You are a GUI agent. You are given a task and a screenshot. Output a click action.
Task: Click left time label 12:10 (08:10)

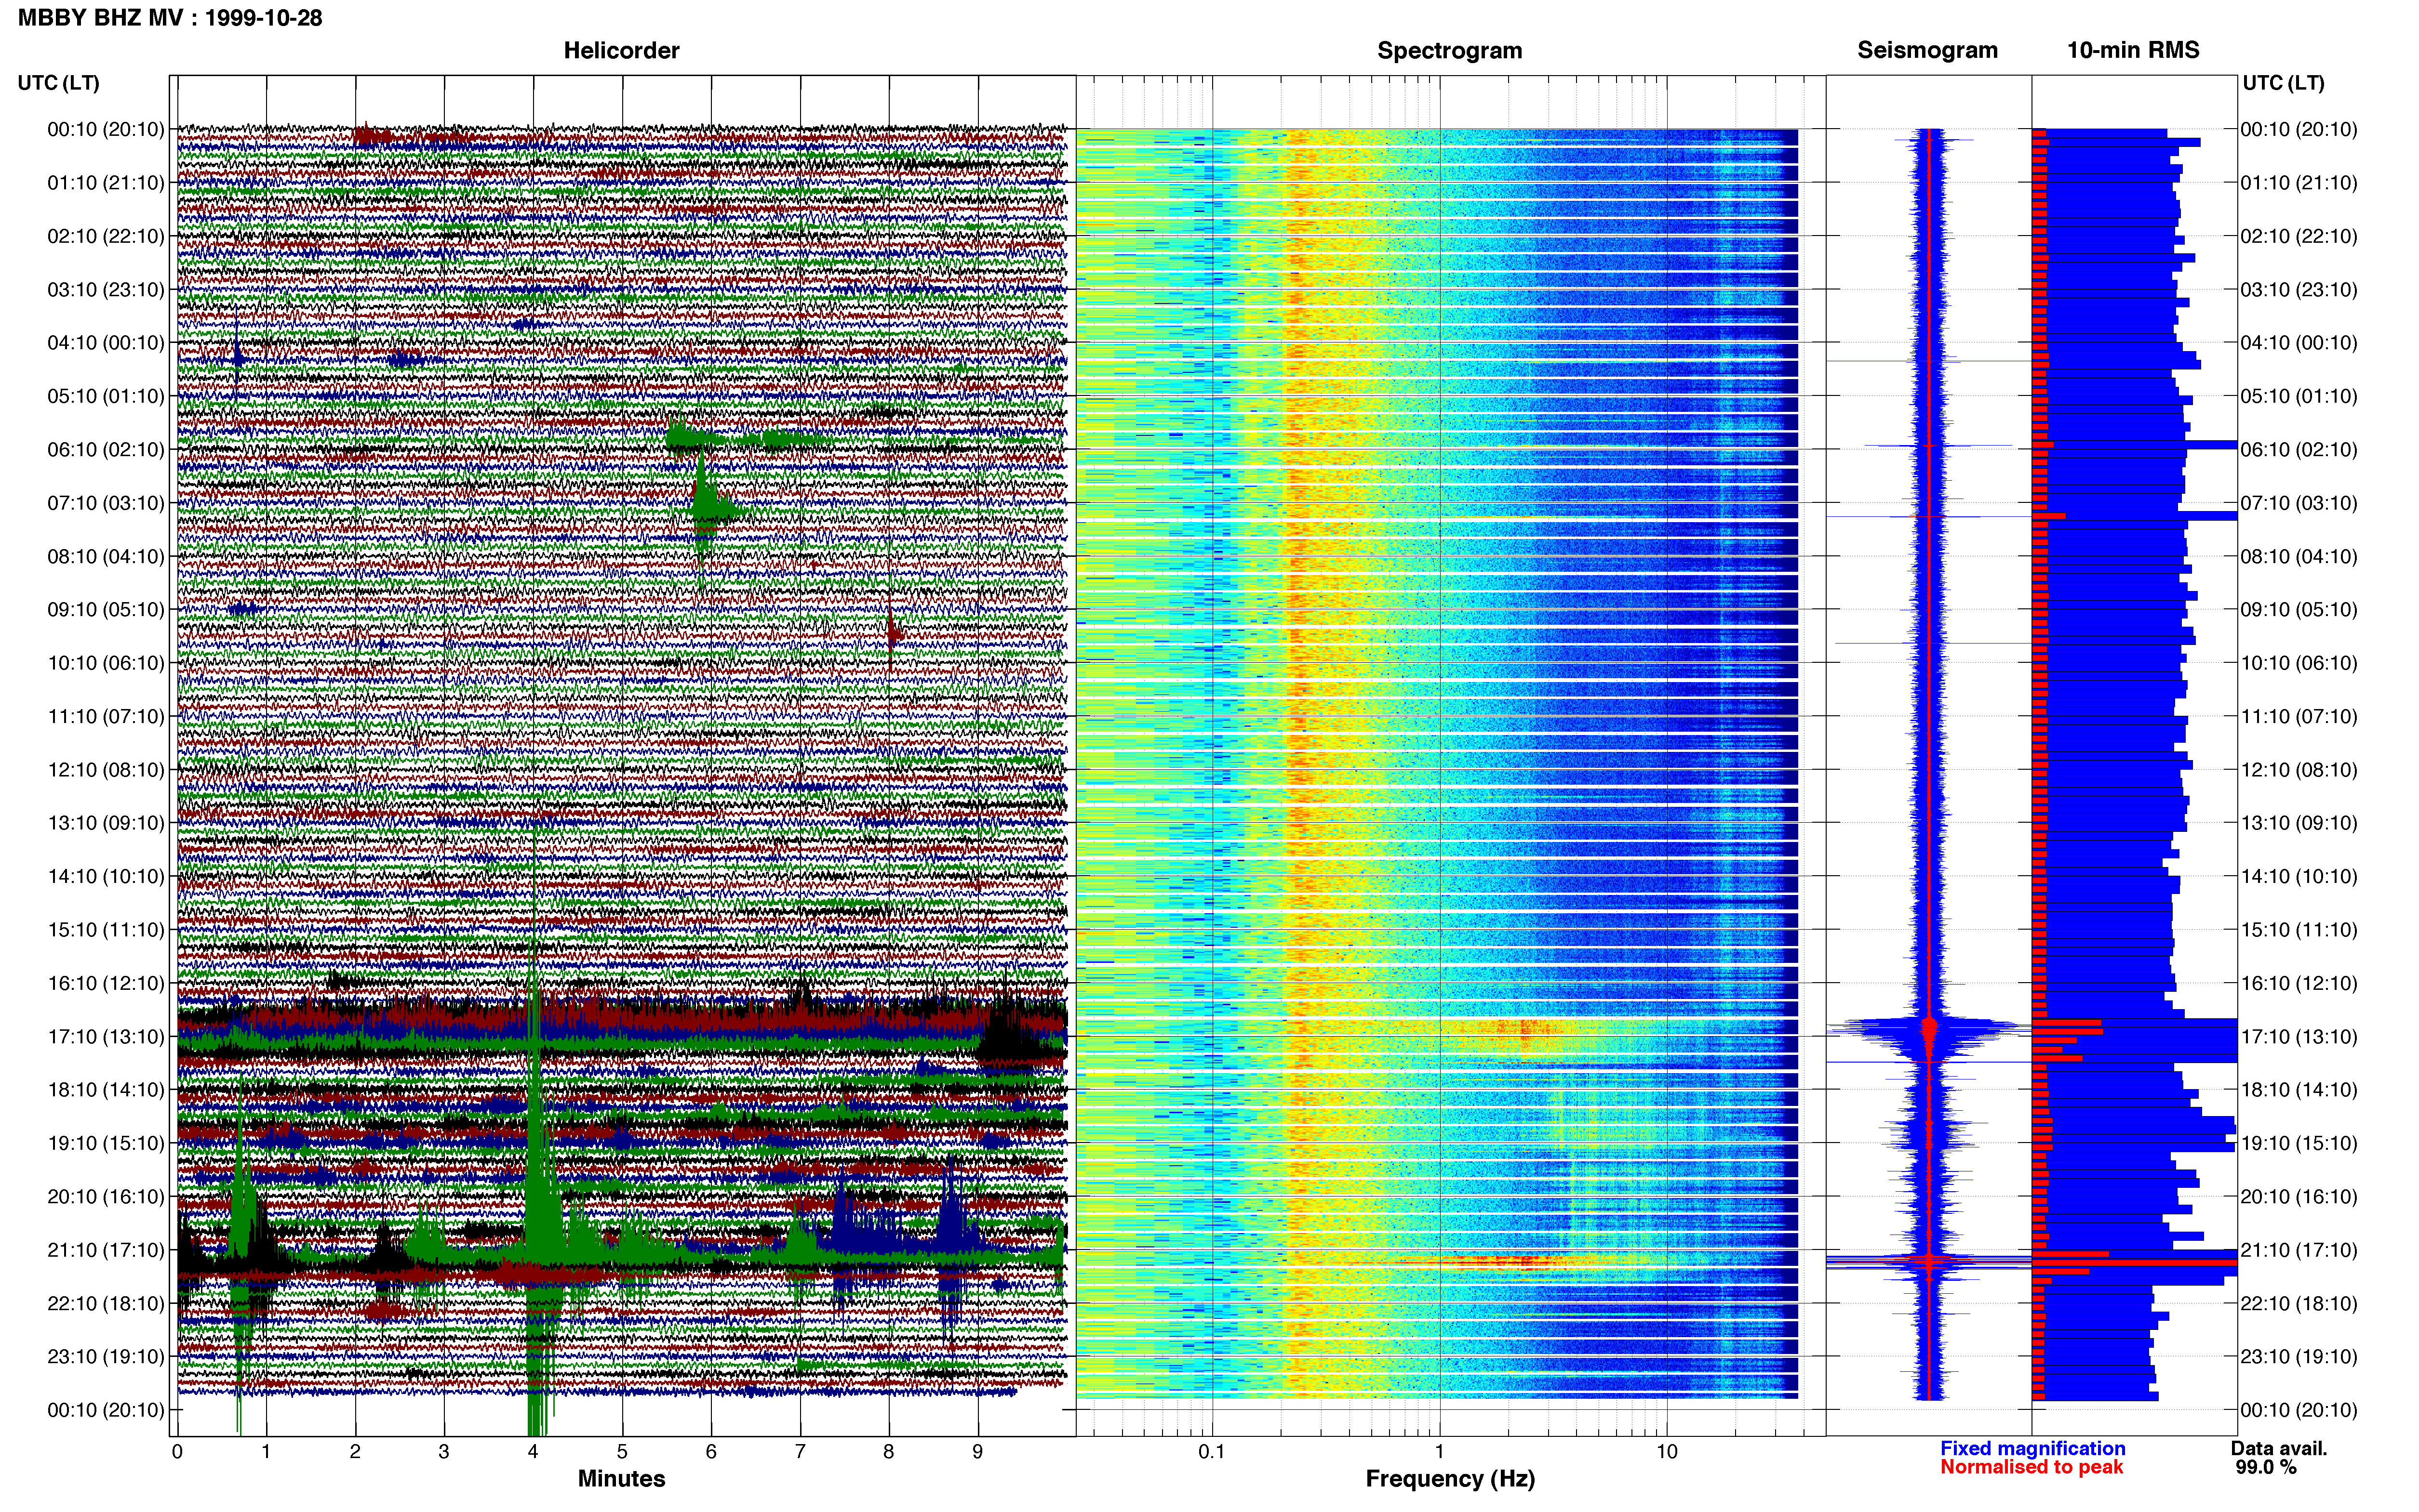click(106, 770)
